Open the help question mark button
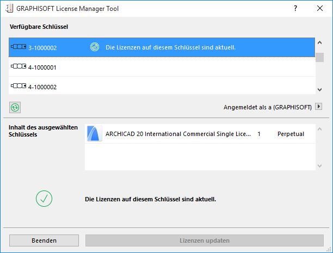This screenshot has width=333, height=253. [295, 9]
